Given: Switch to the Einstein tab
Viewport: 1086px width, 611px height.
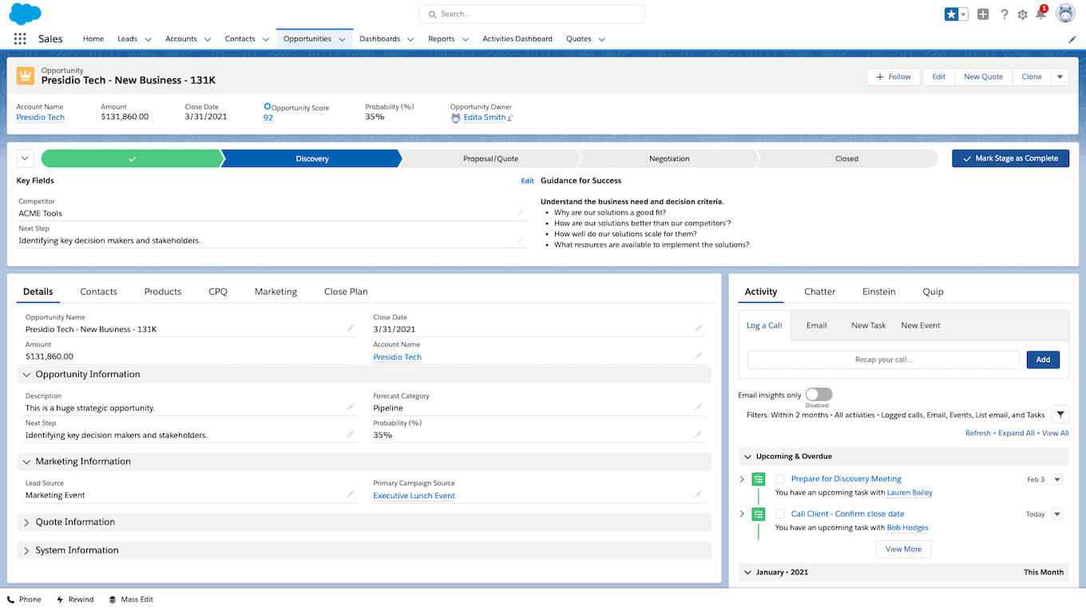Looking at the screenshot, I should 878,292.
